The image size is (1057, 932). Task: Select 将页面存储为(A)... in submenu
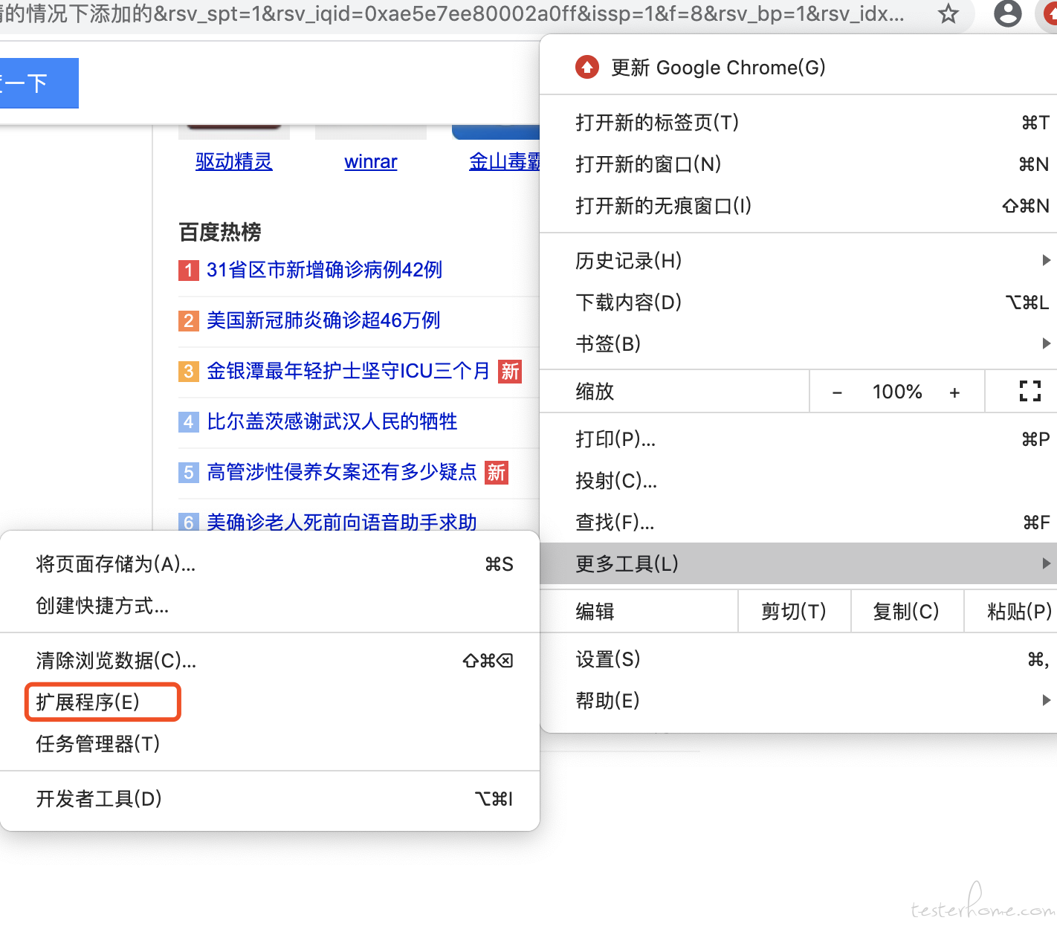click(x=270, y=564)
